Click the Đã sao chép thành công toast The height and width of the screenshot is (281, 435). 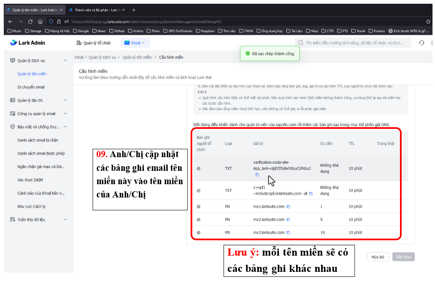click(x=270, y=54)
